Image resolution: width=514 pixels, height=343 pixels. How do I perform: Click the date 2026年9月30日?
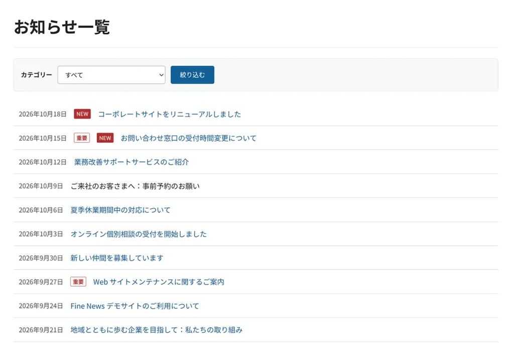pyautogui.click(x=41, y=258)
